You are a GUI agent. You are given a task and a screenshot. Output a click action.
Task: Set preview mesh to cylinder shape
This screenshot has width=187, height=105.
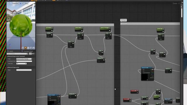point(23,48)
